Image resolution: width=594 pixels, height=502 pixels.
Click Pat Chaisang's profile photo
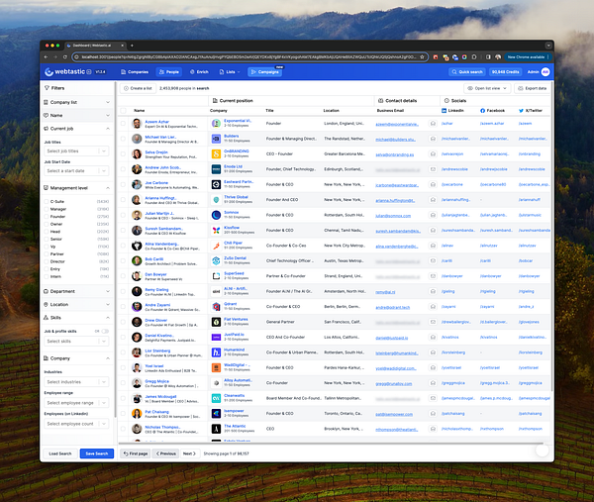point(137,413)
